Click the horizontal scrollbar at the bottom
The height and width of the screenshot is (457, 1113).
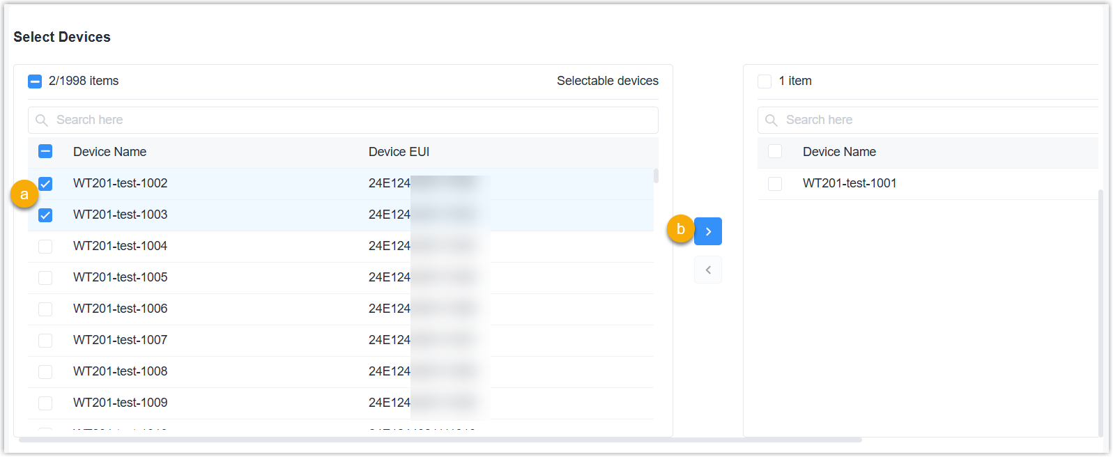[439, 440]
